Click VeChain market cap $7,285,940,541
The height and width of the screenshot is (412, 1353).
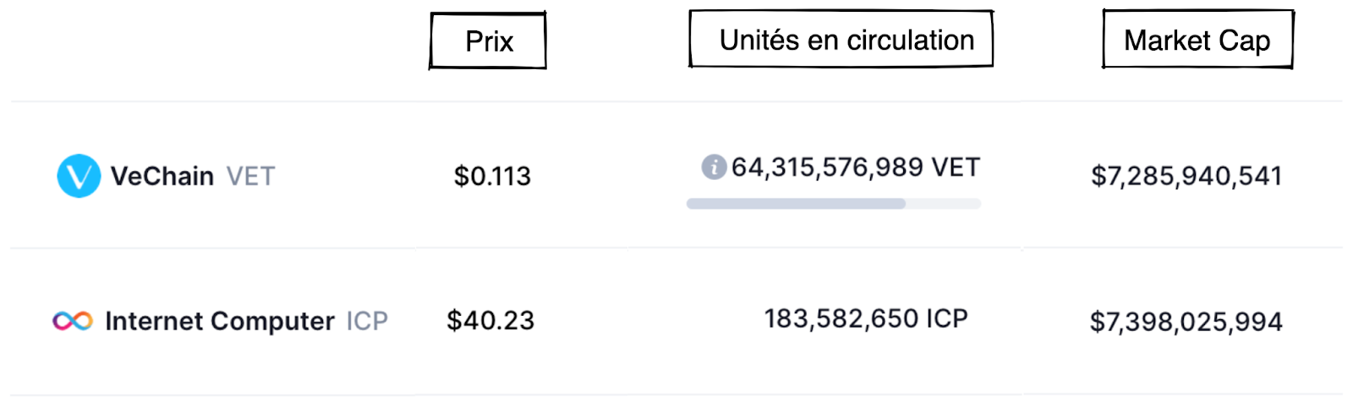[x=1186, y=176]
